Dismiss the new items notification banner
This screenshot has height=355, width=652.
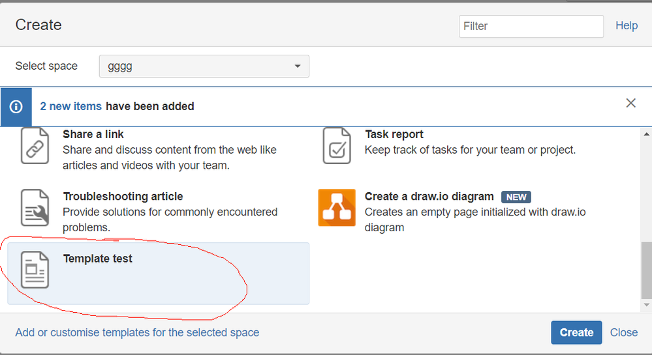[x=631, y=103]
